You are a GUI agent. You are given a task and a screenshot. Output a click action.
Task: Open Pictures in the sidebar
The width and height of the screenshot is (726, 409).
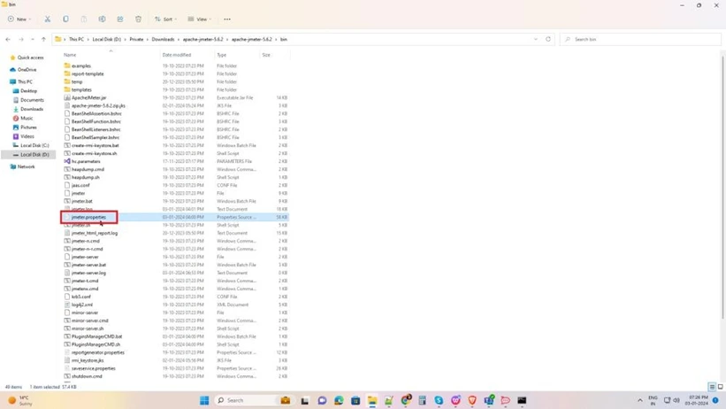click(25, 127)
